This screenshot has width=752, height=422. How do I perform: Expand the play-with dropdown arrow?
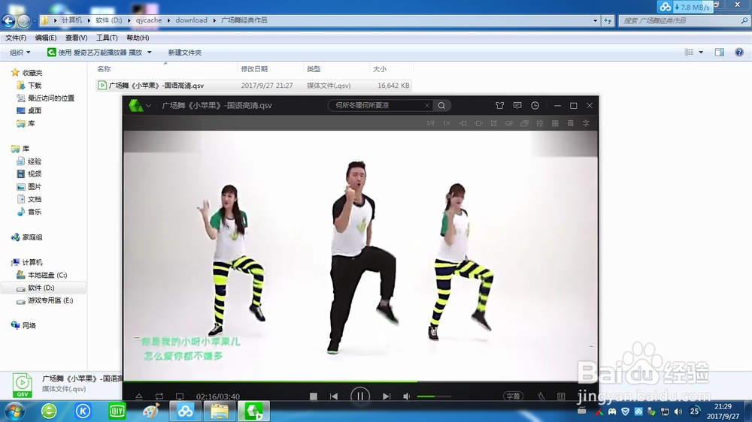(149, 53)
